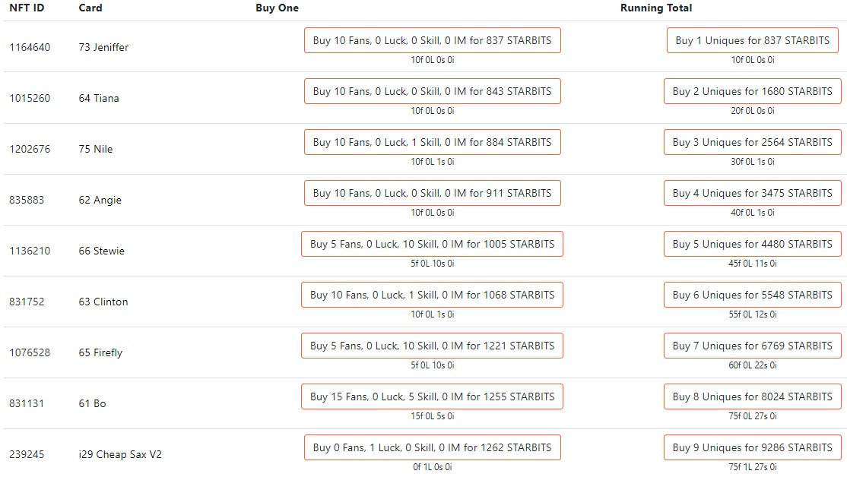
Task: Buy 64 Tiana card for 843 STARBITS
Action: point(432,91)
